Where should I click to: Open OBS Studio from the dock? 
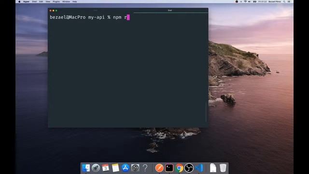point(189,168)
